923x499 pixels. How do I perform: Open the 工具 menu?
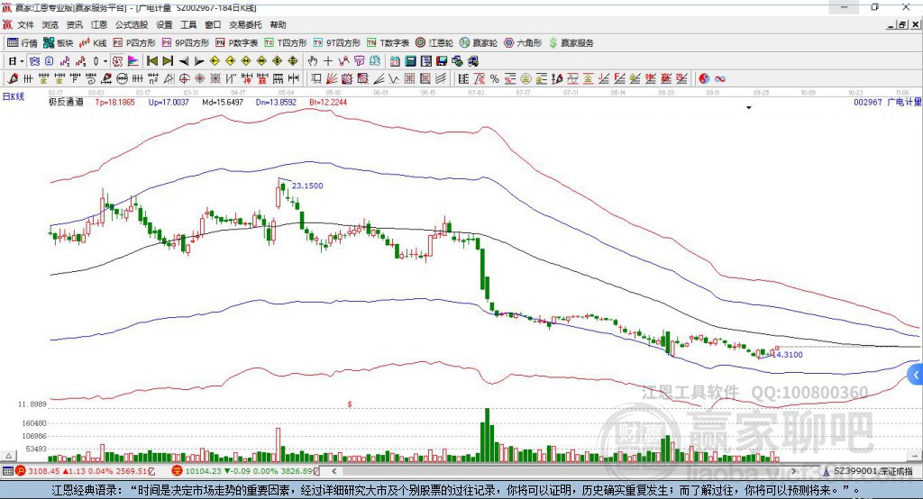[188, 24]
